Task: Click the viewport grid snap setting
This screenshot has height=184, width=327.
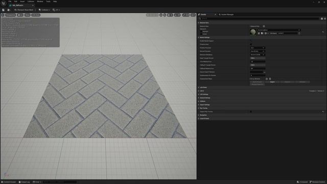Action: pyautogui.click(x=170, y=15)
